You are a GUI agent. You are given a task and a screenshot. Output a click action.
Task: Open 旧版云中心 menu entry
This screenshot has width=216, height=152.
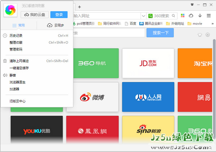[36, 101]
